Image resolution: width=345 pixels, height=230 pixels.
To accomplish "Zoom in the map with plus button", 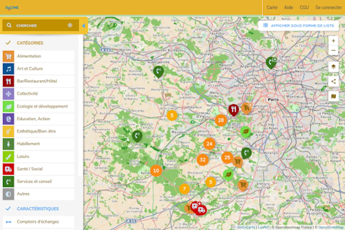I will [x=333, y=41].
